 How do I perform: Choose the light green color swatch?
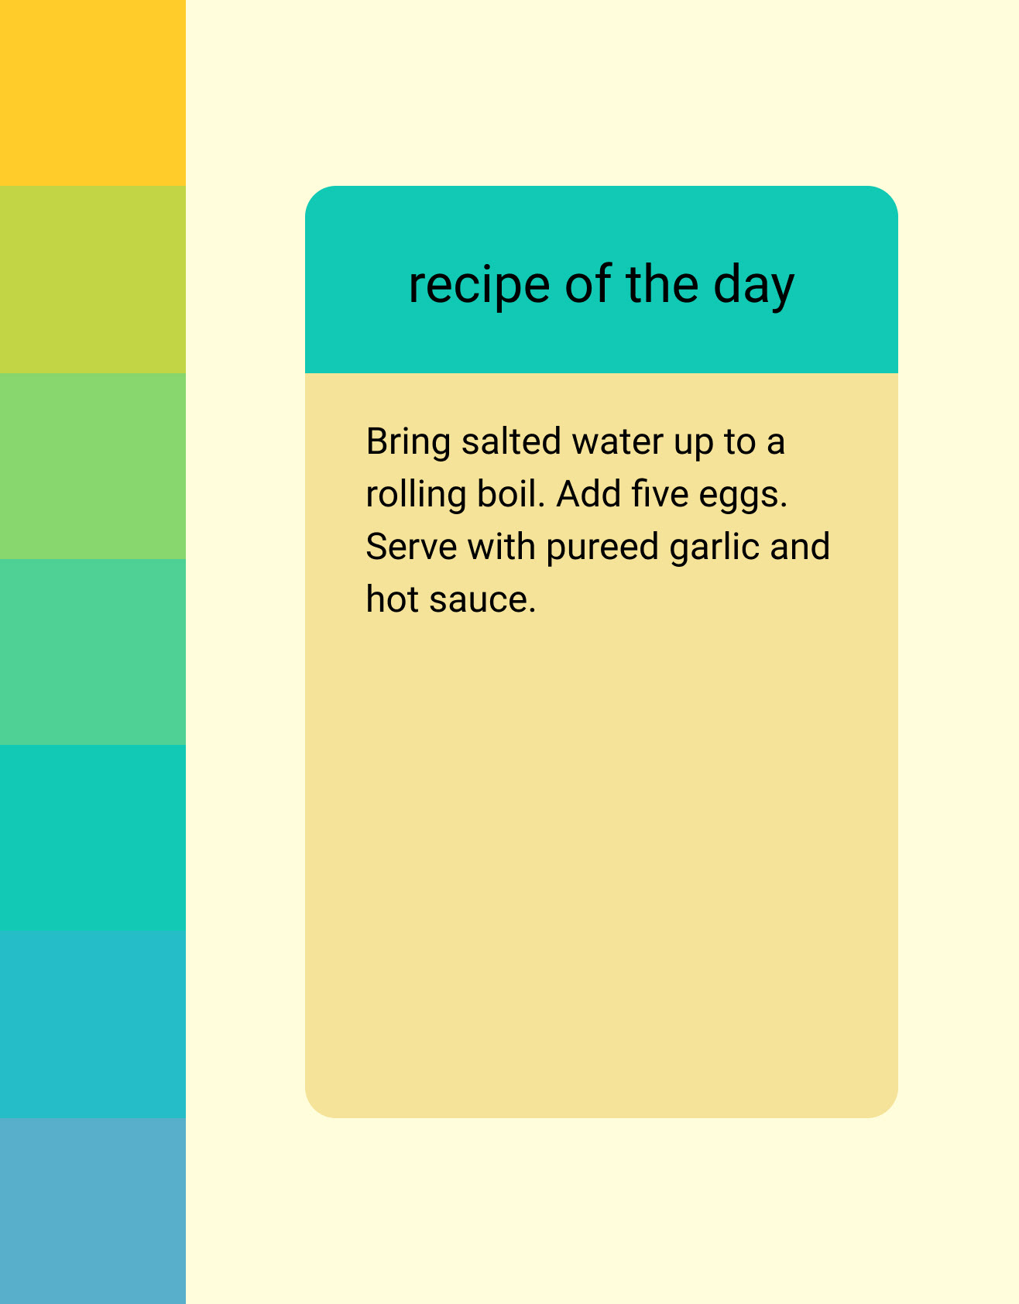pyautogui.click(x=93, y=466)
